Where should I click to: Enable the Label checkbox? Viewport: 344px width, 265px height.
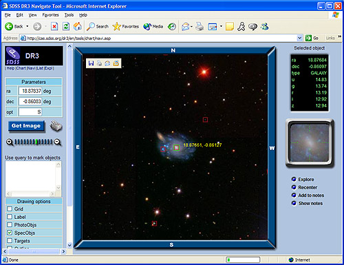coord(10,217)
